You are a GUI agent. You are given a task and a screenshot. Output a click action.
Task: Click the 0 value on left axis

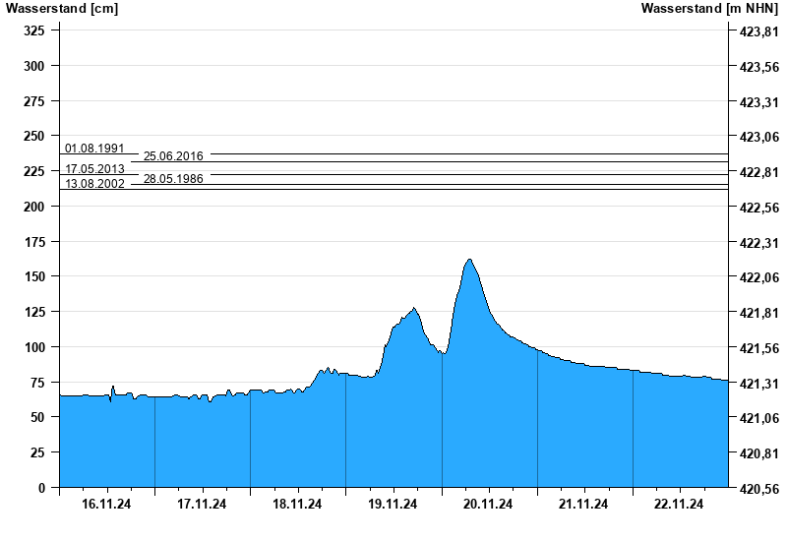click(x=41, y=488)
